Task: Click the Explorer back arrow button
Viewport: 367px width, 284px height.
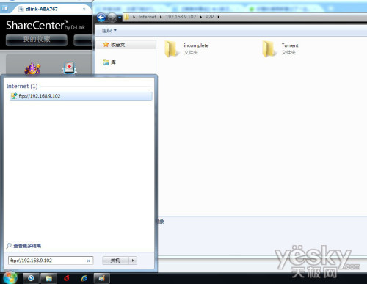Action: (101, 18)
